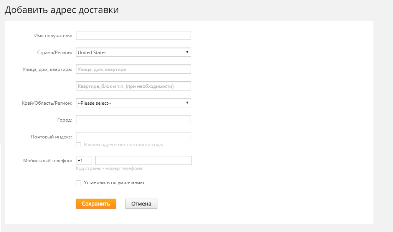
Task: Focus the street address input field
Action: [133, 69]
